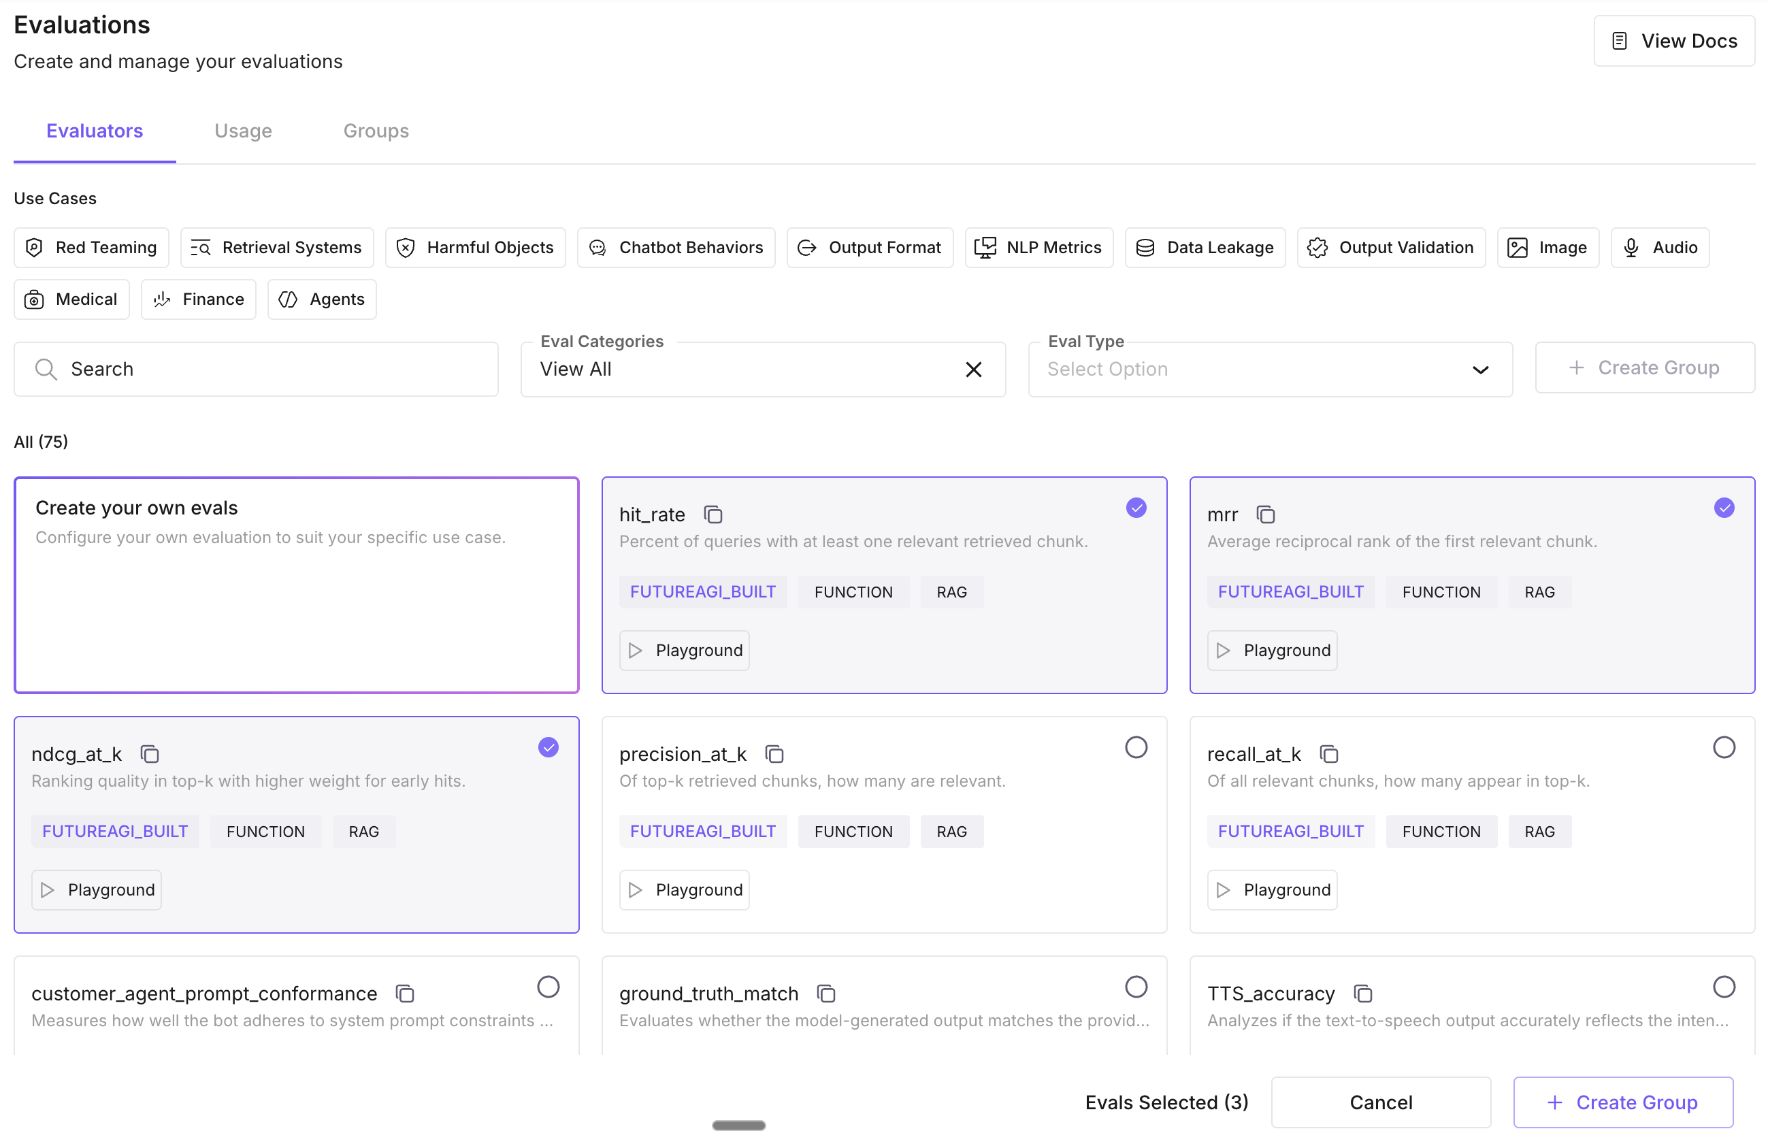The image size is (1768, 1146).
Task: Switch to the Groups tab
Action: point(376,131)
